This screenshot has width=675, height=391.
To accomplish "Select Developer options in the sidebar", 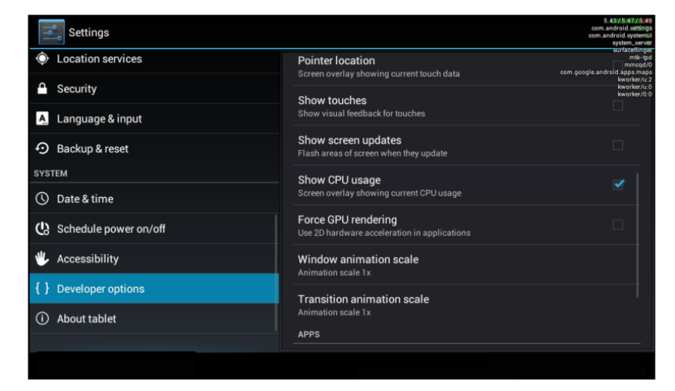I will click(101, 289).
